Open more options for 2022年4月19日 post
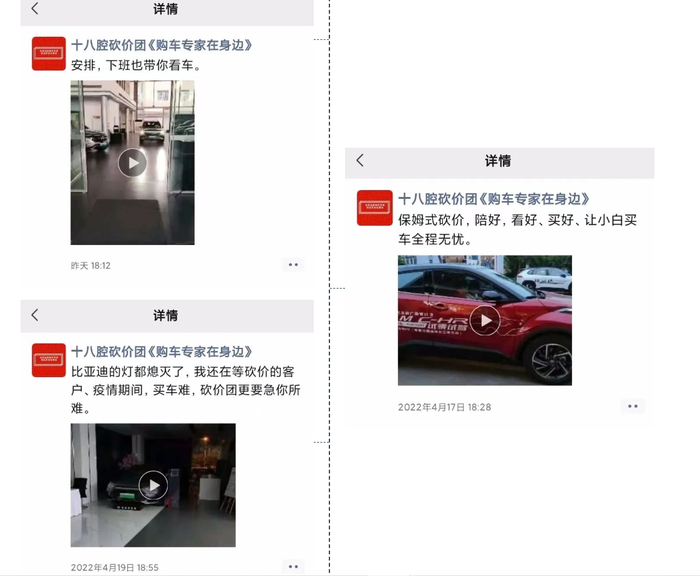 [293, 567]
